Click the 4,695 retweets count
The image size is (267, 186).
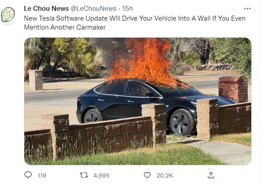click(x=101, y=176)
